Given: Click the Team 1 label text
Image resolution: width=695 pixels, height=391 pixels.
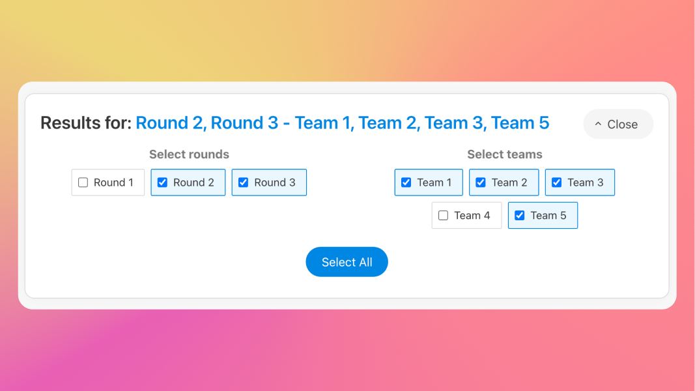Looking at the screenshot, I should (x=434, y=182).
